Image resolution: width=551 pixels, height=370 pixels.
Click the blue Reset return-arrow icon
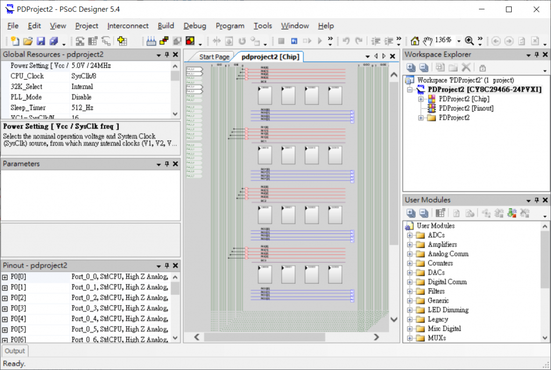point(294,41)
